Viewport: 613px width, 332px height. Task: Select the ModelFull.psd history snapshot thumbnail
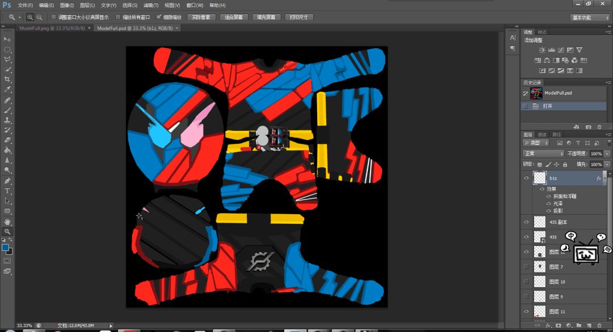(536, 93)
